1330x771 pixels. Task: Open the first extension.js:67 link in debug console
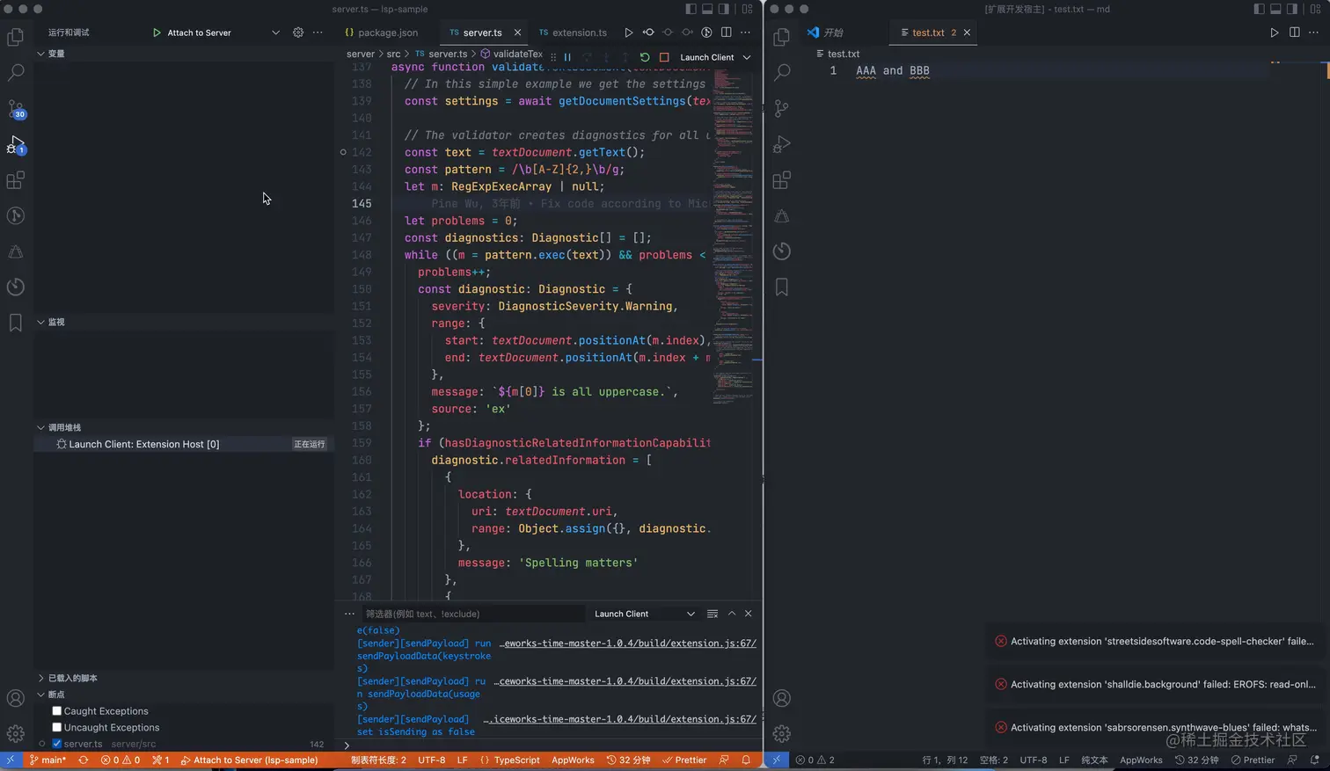click(628, 644)
